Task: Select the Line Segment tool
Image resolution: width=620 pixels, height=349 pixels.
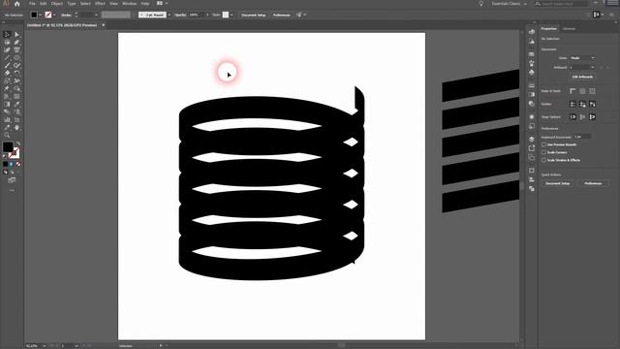Action: 7,58
